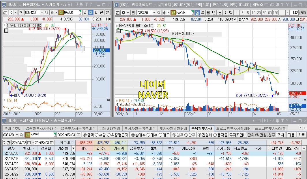
Task: Toggle left chart's side panel icon
Action: click(5, 12)
